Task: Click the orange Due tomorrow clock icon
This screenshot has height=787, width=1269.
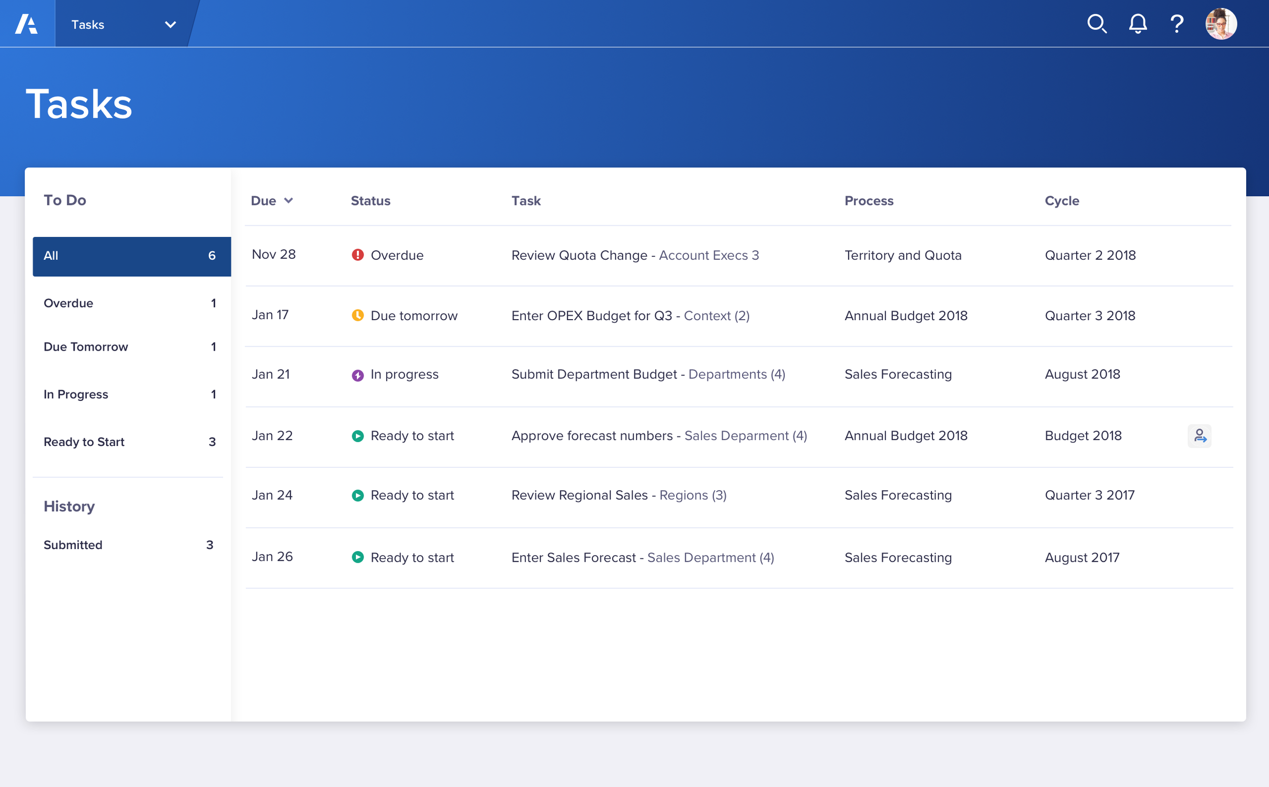Action: [358, 316]
